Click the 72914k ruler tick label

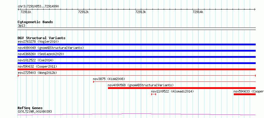pyautogui.click(x=198, y=12)
